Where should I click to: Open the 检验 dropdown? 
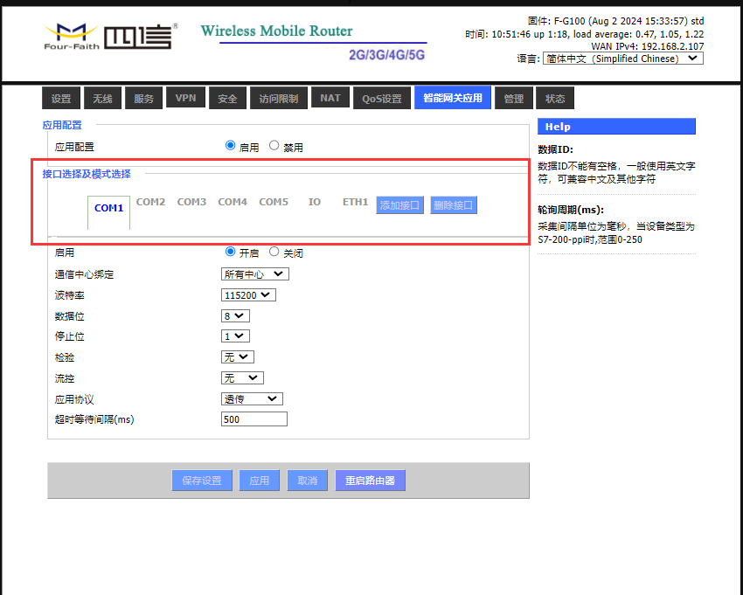[x=238, y=356]
